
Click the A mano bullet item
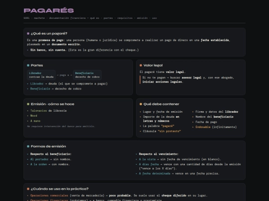coord(35,121)
